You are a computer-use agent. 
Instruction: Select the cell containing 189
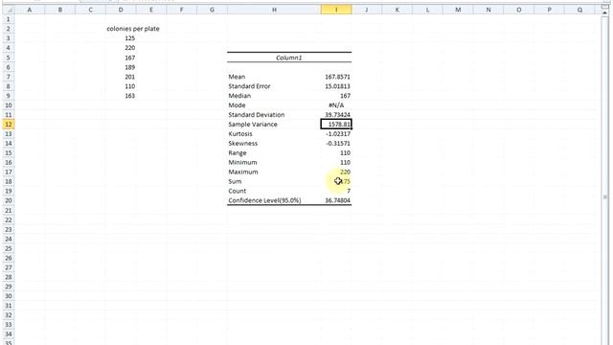121,67
